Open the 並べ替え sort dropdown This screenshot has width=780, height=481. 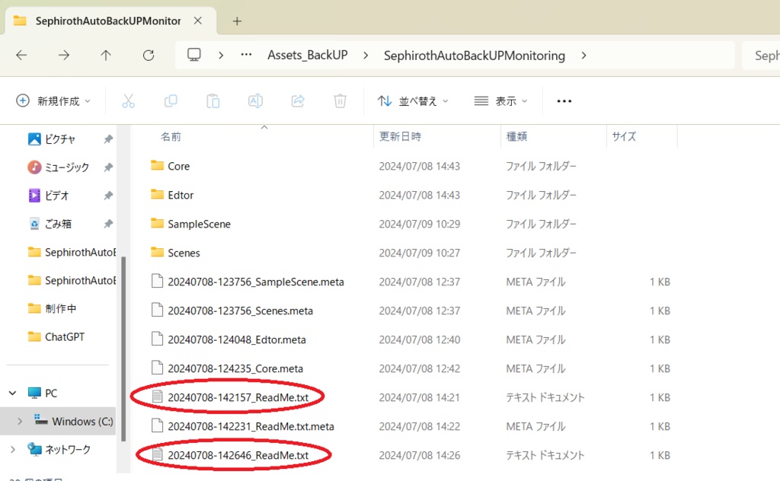(x=412, y=101)
